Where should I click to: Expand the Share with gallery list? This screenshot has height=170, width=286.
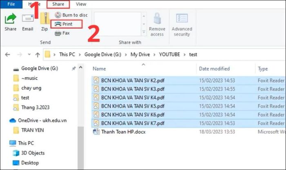[144, 32]
